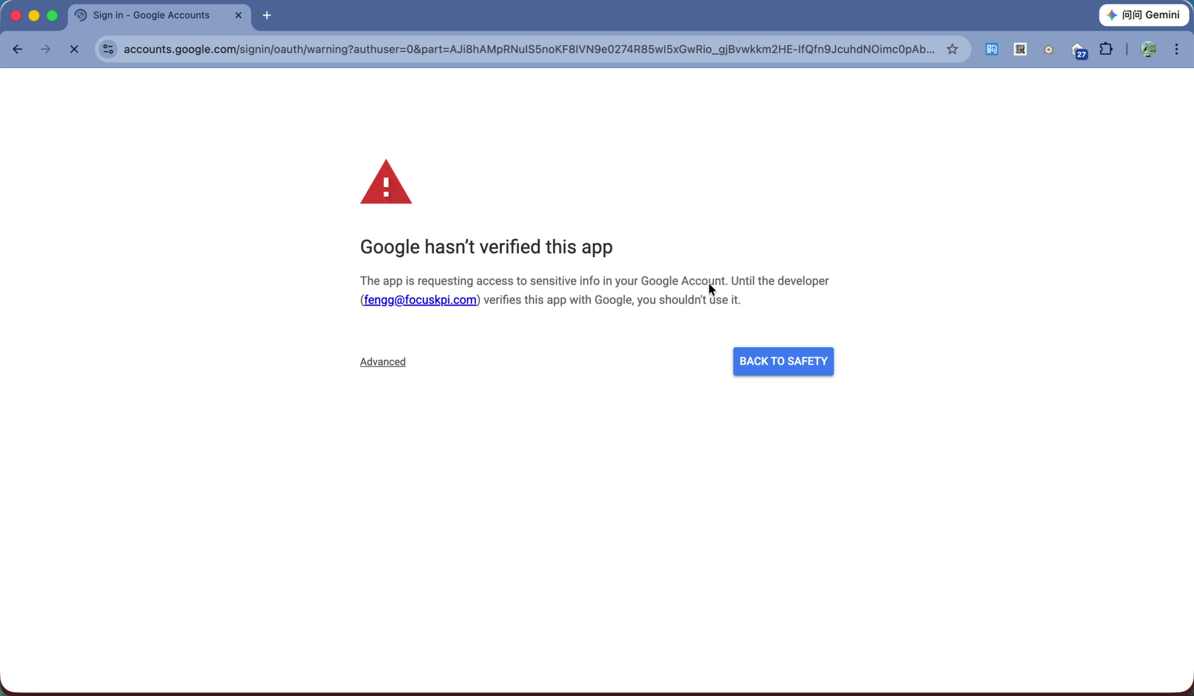Bookmark this page with the star icon
Viewport: 1194px width, 696px height.
[952, 49]
